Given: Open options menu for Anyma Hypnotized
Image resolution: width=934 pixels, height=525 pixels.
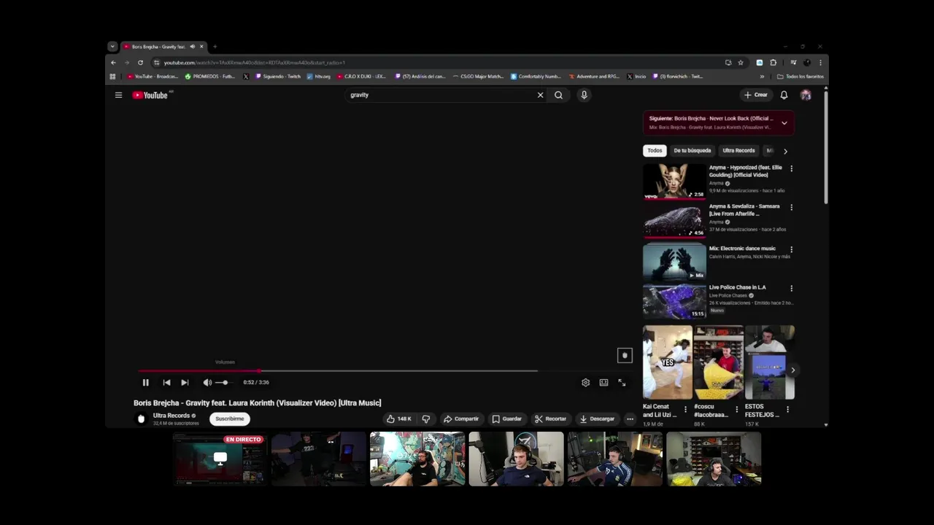Looking at the screenshot, I should click(791, 168).
